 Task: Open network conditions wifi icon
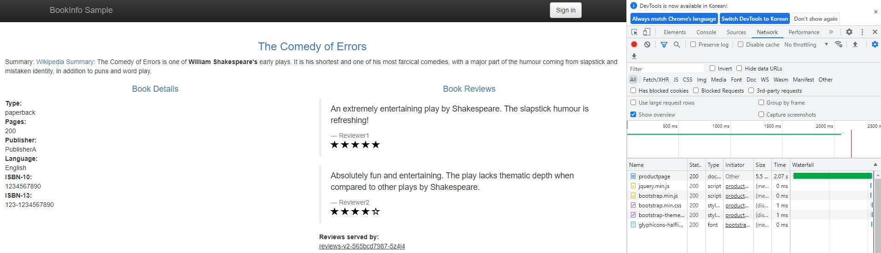click(x=839, y=45)
